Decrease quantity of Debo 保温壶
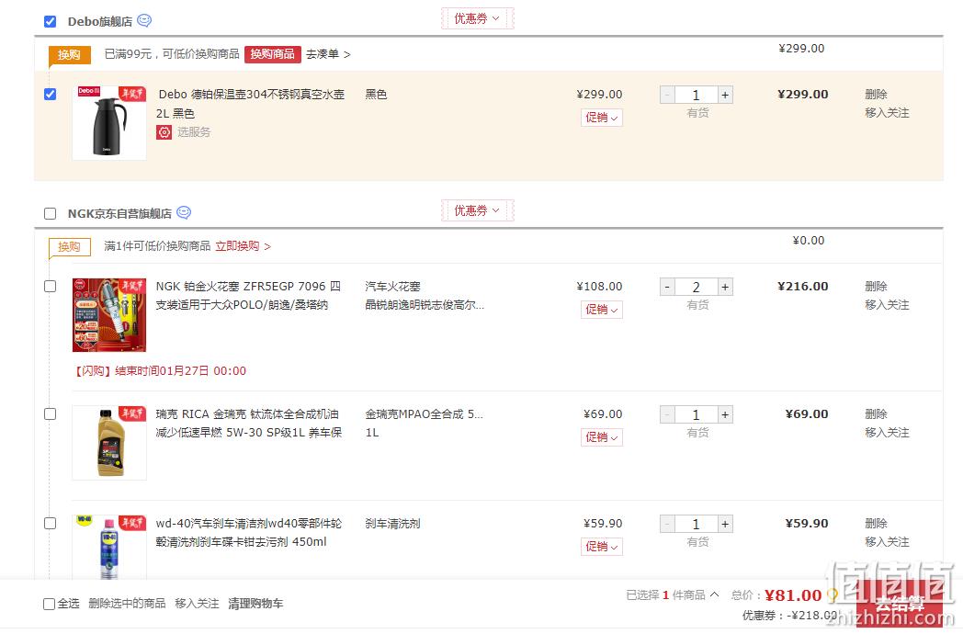 pyautogui.click(x=668, y=95)
